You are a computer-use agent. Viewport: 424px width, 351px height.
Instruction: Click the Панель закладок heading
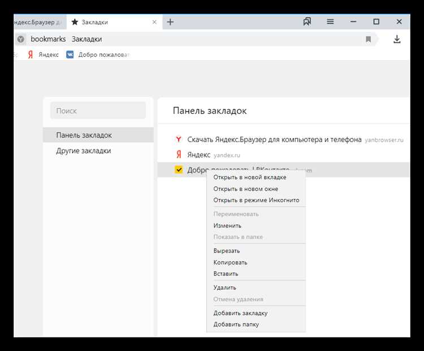(x=210, y=111)
